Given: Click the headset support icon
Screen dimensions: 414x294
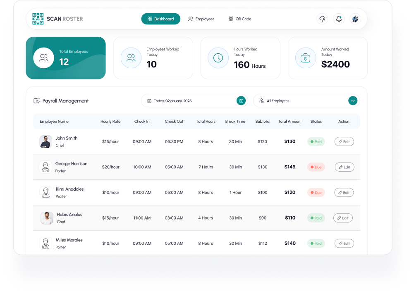Looking at the screenshot, I should pyautogui.click(x=322, y=19).
